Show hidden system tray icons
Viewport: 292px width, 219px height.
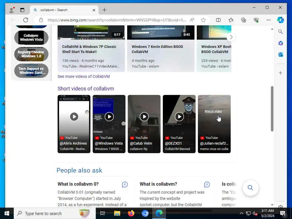tap(241, 213)
